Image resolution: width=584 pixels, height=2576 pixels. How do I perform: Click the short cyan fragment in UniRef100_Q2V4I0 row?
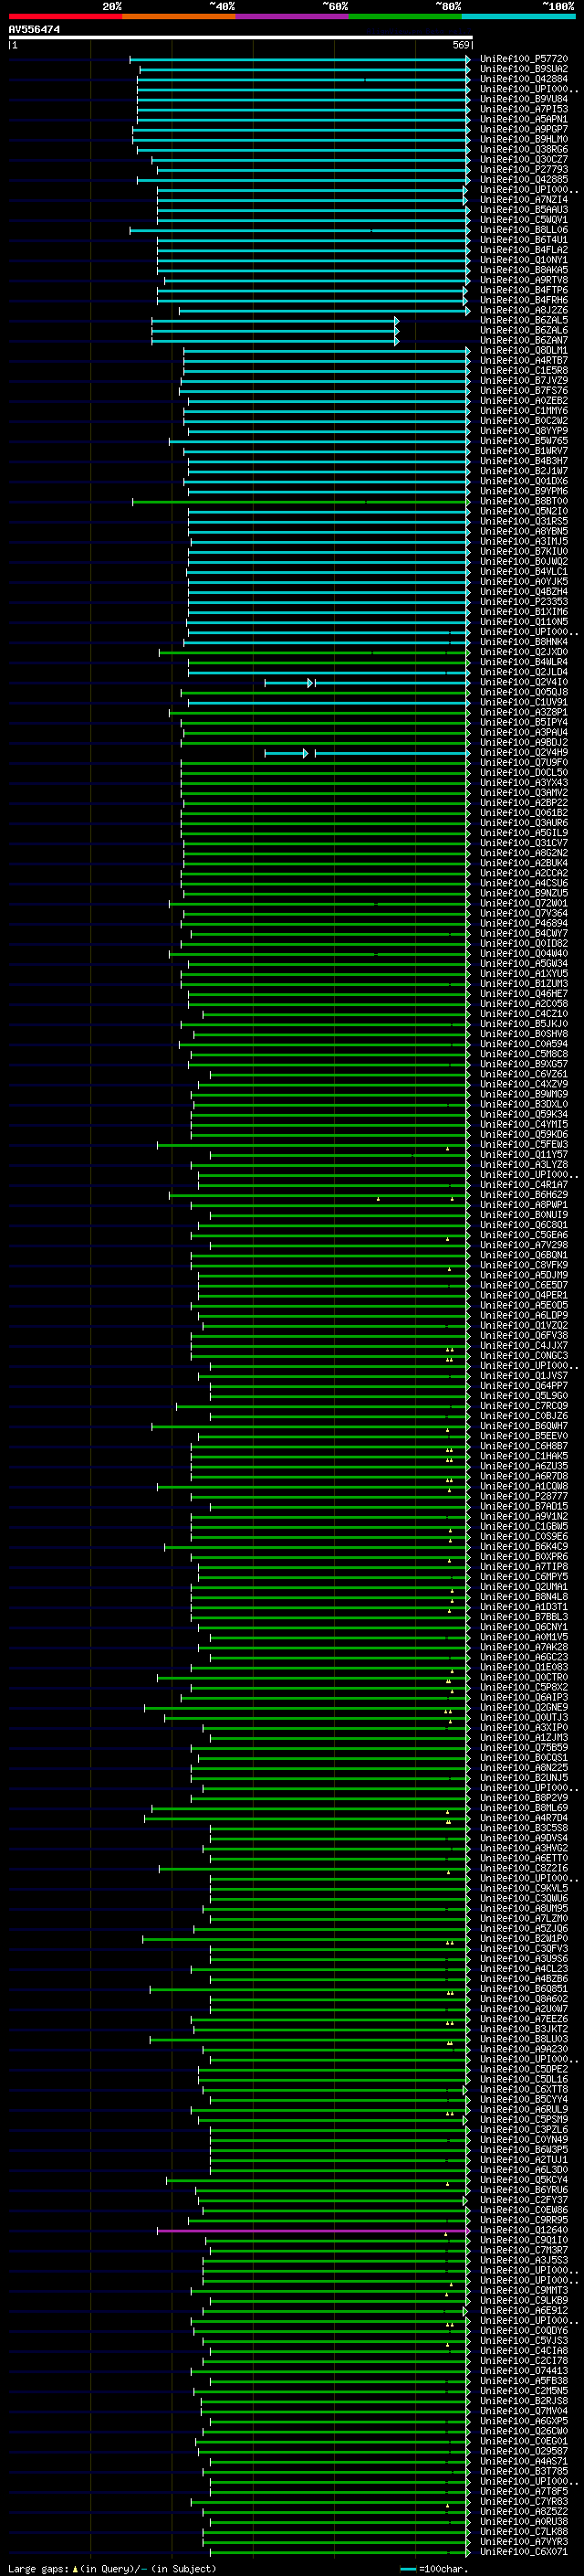pyautogui.click(x=288, y=683)
